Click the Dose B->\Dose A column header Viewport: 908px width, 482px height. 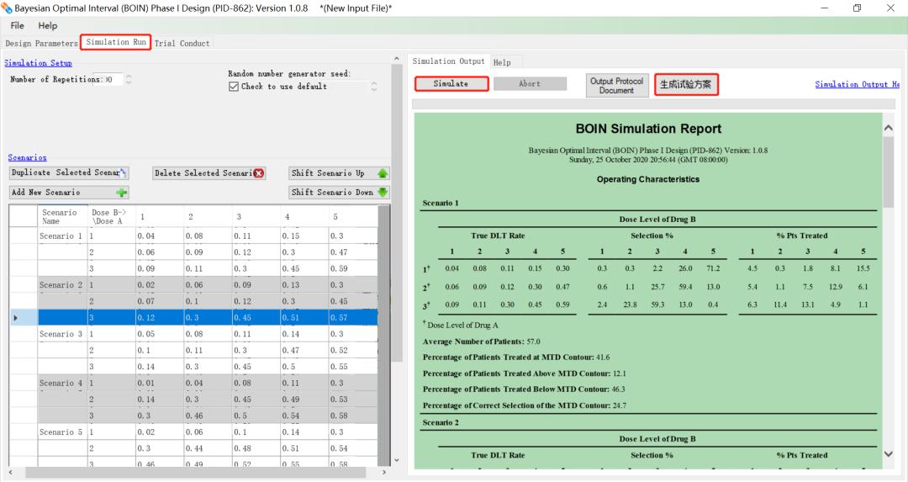[x=111, y=216]
